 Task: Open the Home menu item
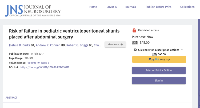pyautogui.click(x=93, y=7)
